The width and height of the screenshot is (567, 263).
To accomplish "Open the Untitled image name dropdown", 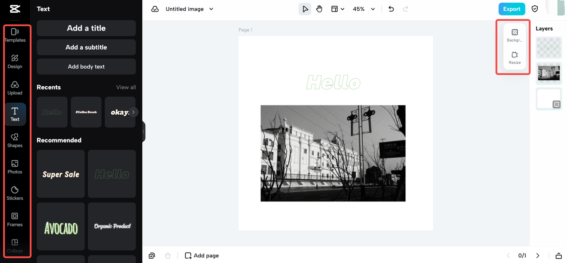I will [190, 9].
